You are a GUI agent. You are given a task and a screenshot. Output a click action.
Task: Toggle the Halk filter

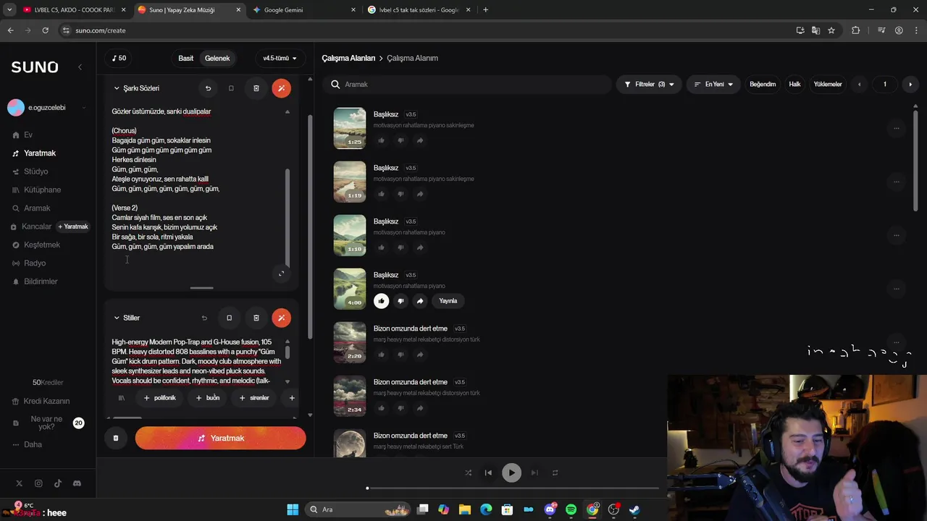794,85
